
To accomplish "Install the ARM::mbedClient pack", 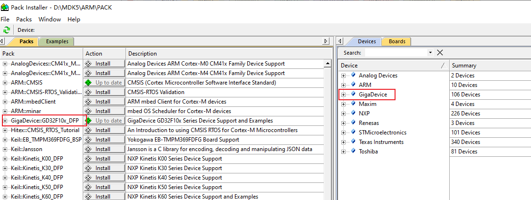I will click(x=104, y=102).
